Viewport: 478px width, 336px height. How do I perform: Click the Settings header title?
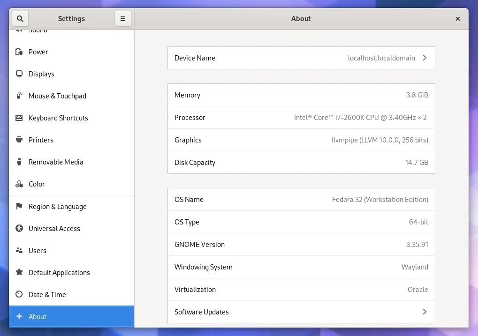pos(71,19)
